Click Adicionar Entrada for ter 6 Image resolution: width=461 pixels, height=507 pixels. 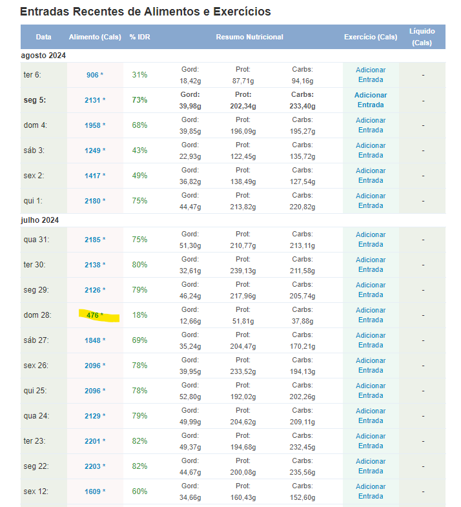[371, 75]
